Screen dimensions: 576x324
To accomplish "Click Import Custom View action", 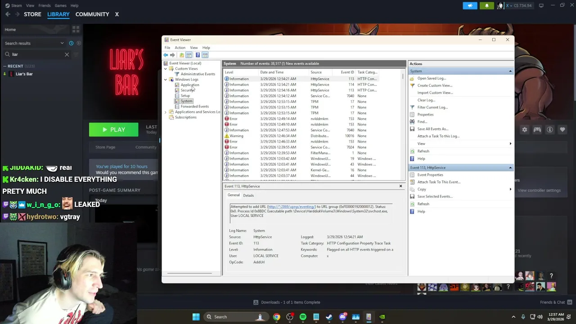I will pyautogui.click(x=435, y=92).
